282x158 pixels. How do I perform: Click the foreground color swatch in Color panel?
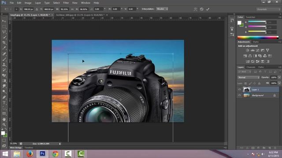pyautogui.click(x=239, y=23)
